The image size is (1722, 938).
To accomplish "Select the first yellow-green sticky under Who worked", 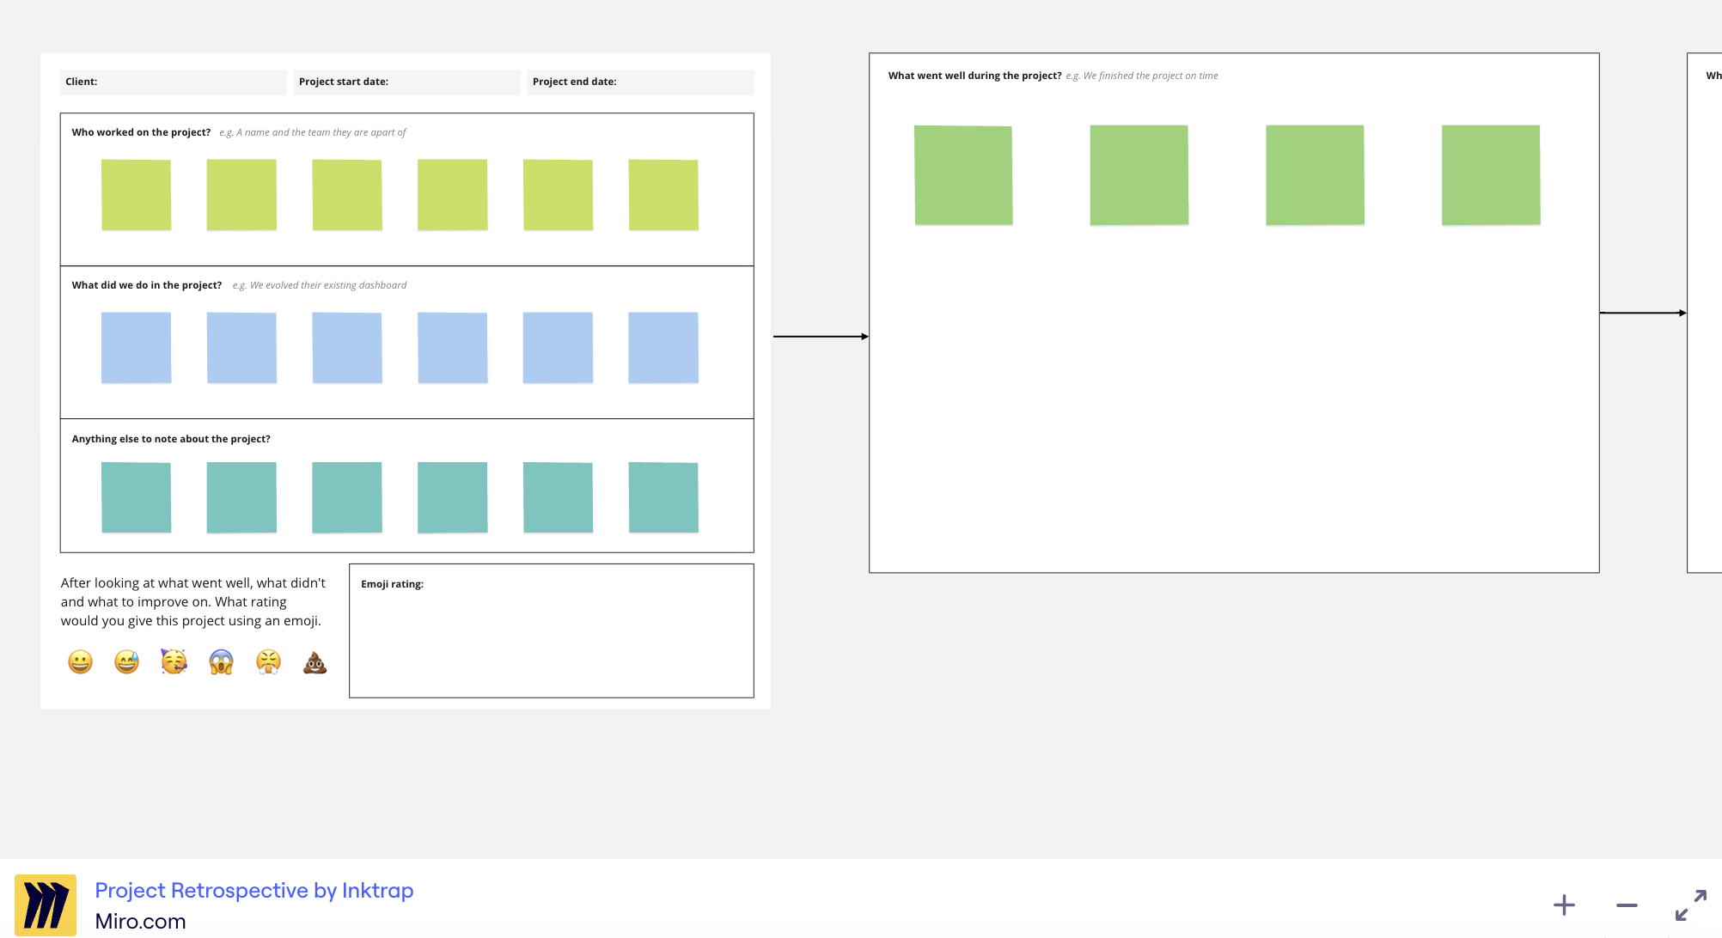I will pos(136,193).
